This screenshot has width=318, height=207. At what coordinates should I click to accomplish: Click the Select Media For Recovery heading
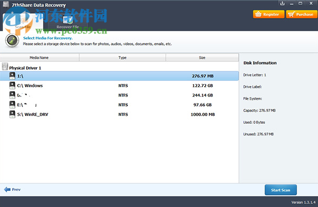tap(48, 38)
